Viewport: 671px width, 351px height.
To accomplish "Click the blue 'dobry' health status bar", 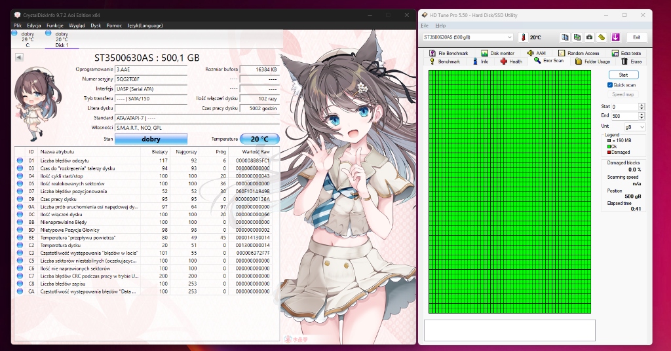I will point(151,139).
